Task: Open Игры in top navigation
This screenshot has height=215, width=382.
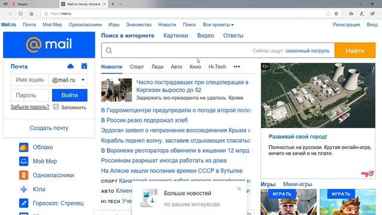Action: point(114,24)
